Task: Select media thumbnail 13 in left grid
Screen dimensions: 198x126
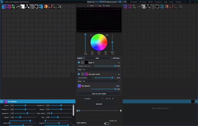Action: point(59,7)
